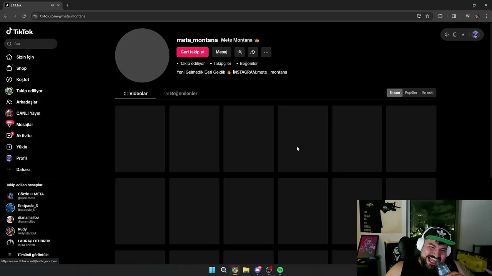Click the Mesaj button

221,52
